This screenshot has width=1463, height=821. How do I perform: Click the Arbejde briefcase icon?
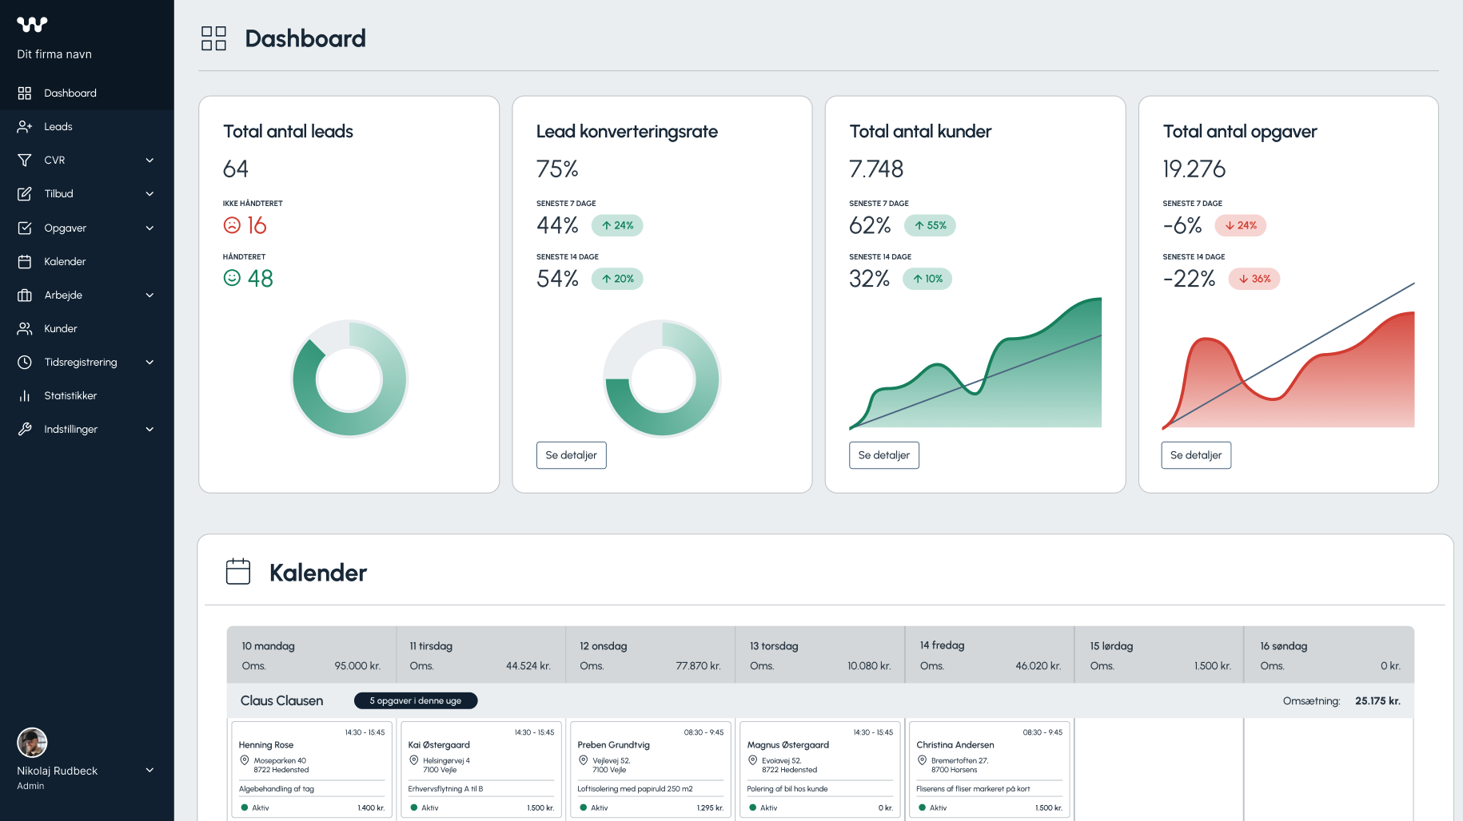pos(25,295)
